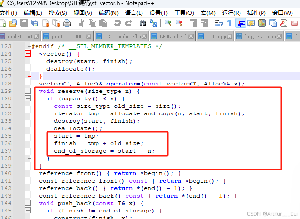Open Find with the binoculars icon
This screenshot has width=300, height=219.
(x=142, y=23)
